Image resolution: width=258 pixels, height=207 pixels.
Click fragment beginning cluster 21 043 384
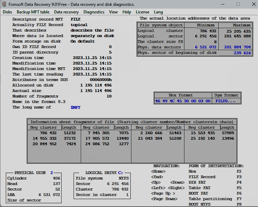coord(150,138)
